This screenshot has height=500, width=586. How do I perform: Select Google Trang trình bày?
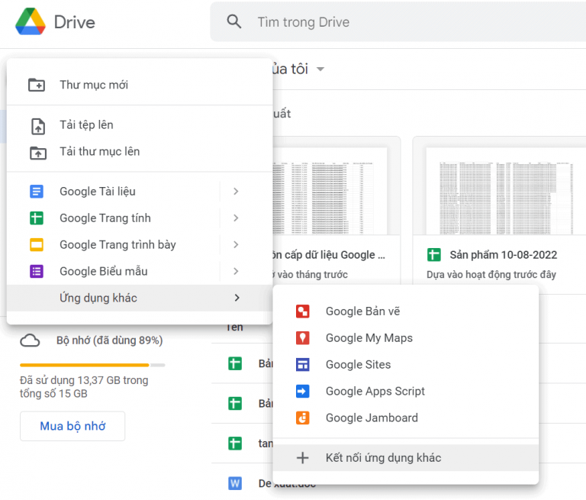140,244
